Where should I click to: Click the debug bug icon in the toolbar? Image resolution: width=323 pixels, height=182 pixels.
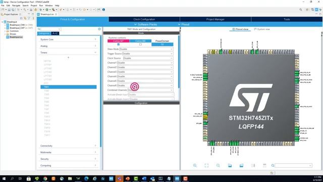coord(40,10)
